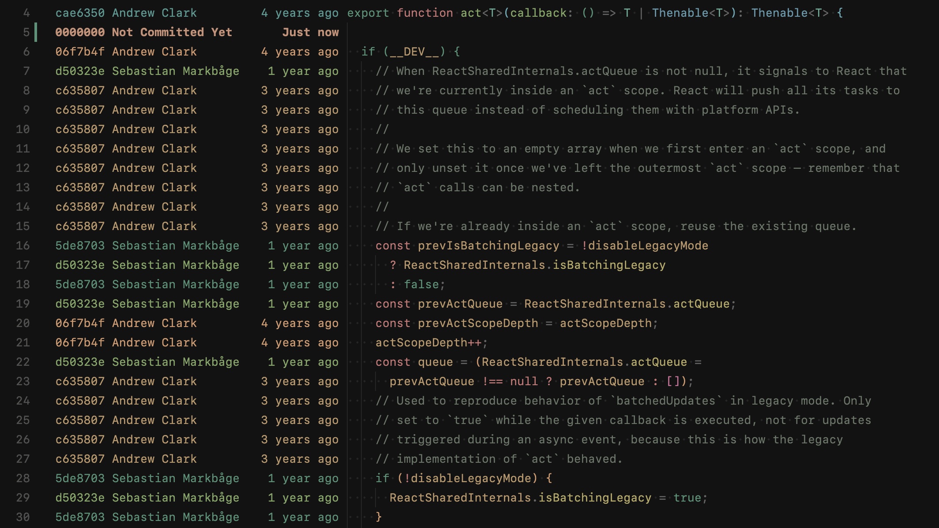Click the 'null' keyword on line 23
The height and width of the screenshot is (528, 939).
[x=524, y=381]
